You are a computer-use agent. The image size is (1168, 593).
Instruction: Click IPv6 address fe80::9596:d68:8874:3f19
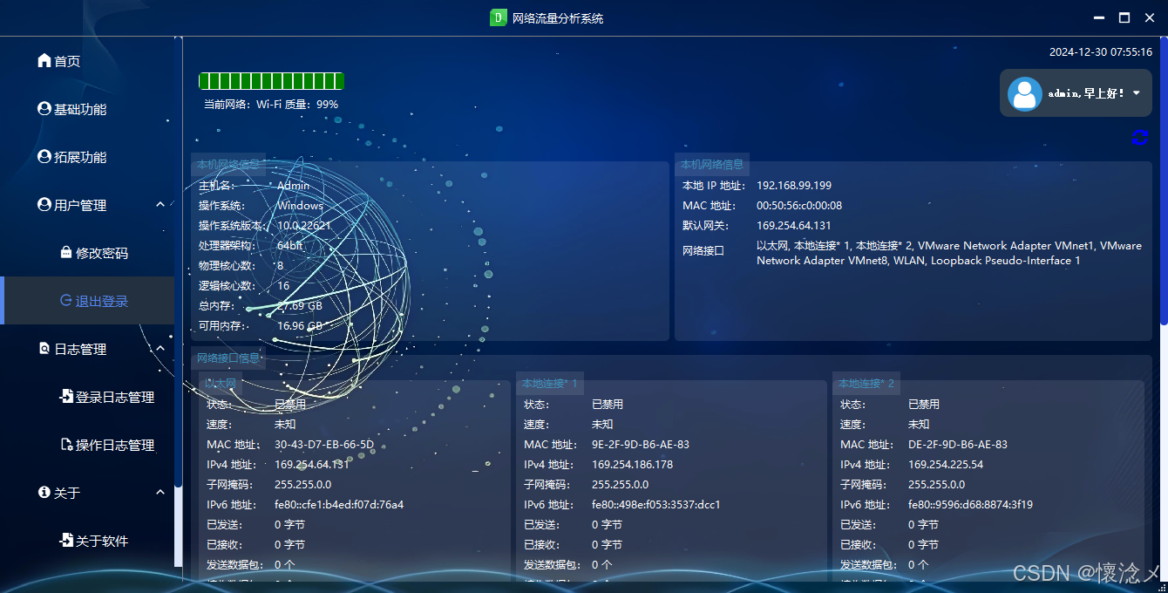click(970, 504)
